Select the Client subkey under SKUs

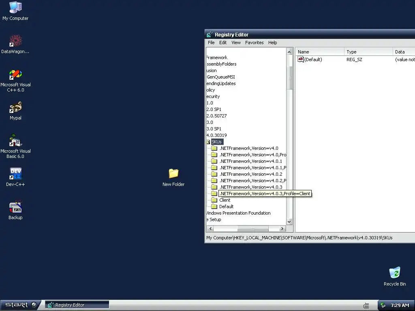tap(225, 200)
